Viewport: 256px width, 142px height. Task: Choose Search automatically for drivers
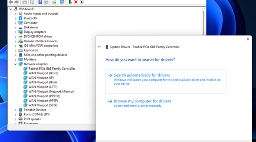pyautogui.click(x=166, y=81)
